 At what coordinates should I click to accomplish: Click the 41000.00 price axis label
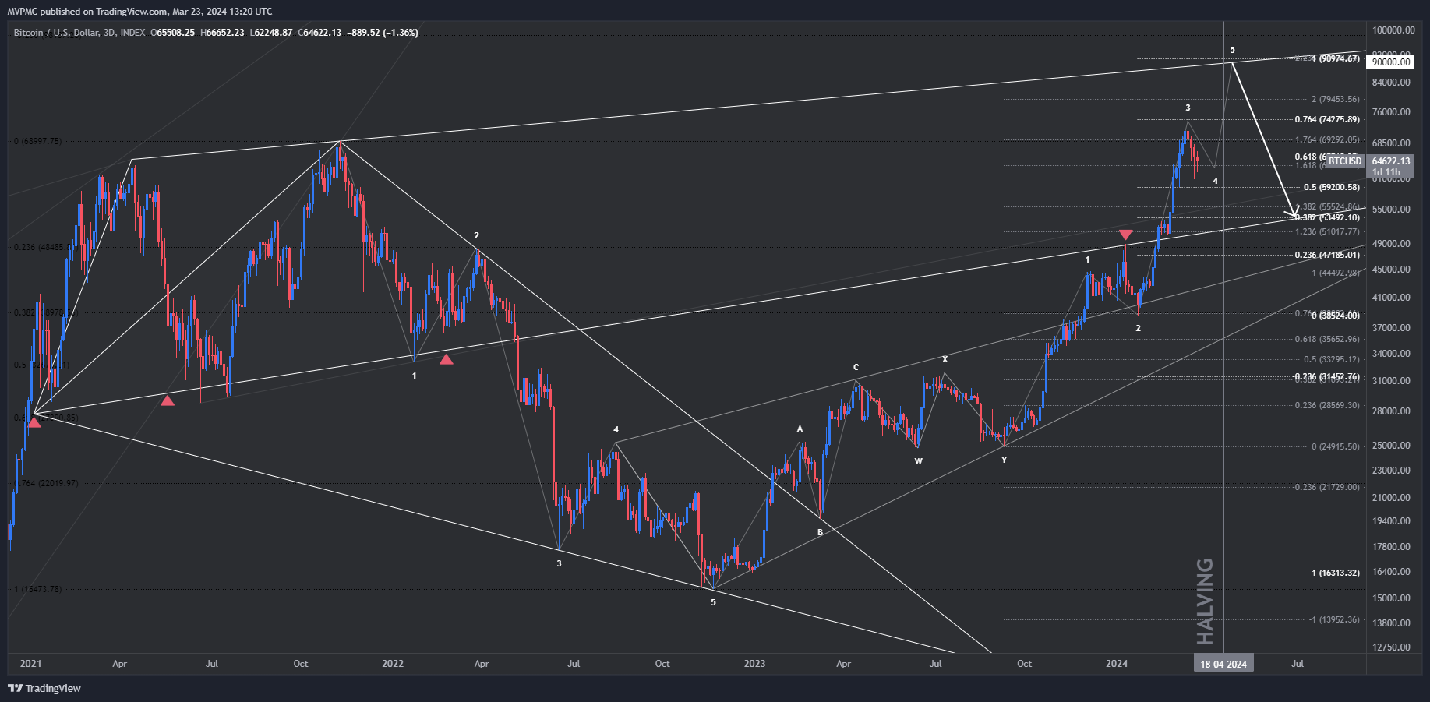coord(1391,298)
